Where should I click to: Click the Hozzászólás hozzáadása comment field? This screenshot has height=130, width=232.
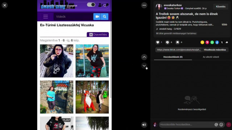186,125
